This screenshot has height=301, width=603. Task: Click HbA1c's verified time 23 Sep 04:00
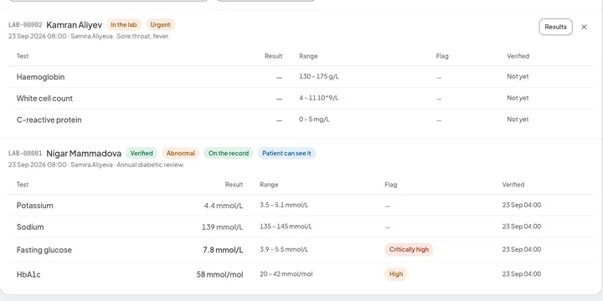point(522,274)
